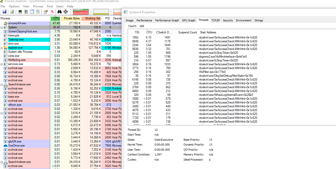Click the OneDrive.exe cloud icon
This screenshot has height=169, width=336.
tap(6, 146)
